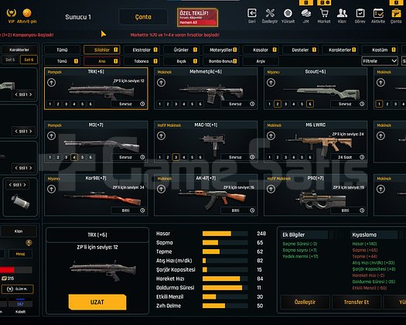
Task: Select Set 6 loadout tab
Action: coord(29,60)
